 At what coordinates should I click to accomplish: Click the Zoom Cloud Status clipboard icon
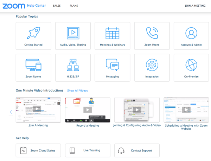(23, 150)
